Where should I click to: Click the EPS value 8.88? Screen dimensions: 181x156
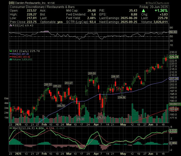click(134, 14)
